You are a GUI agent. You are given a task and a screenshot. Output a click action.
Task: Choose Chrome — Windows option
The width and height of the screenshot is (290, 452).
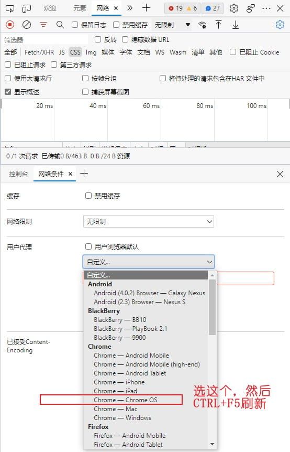(x=122, y=418)
